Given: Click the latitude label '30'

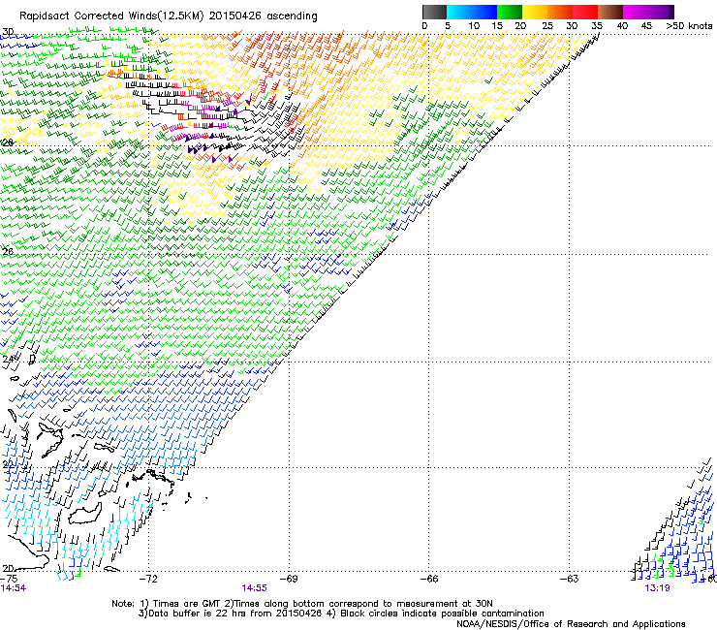Looking at the screenshot, I should [x=8, y=32].
